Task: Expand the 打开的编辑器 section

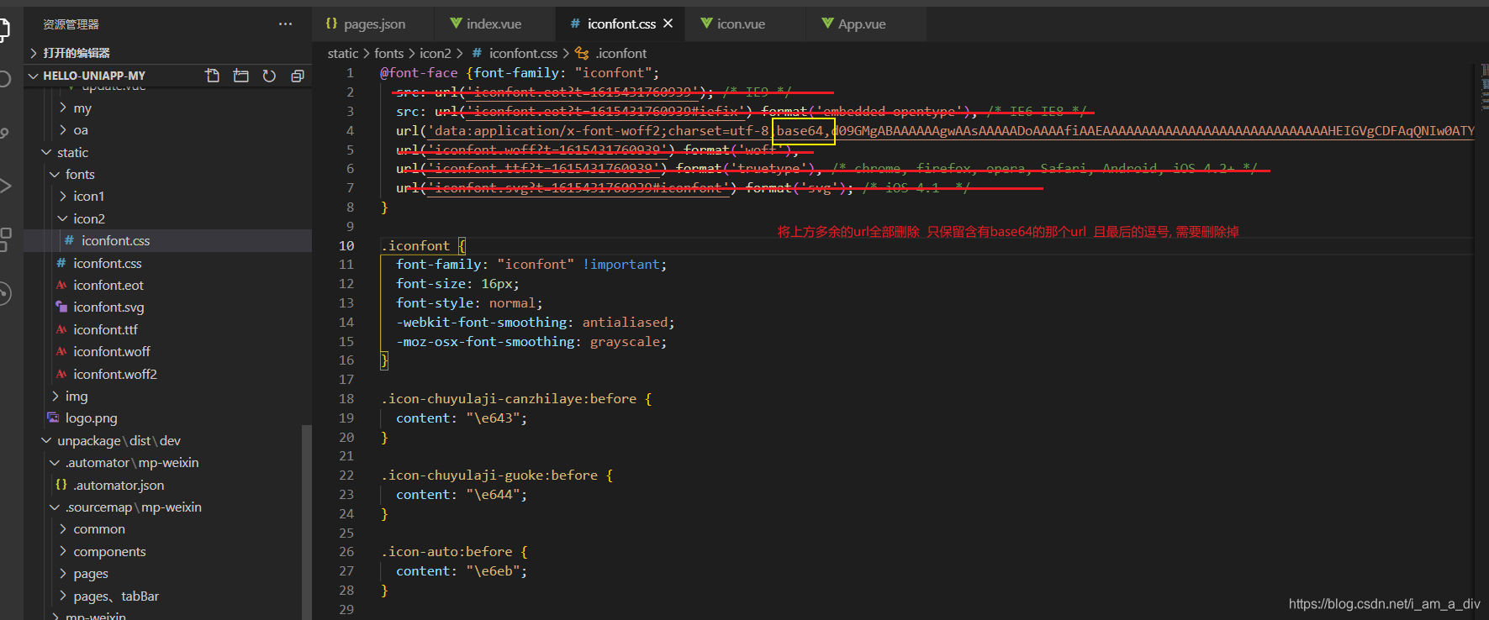Action: pyautogui.click(x=167, y=53)
